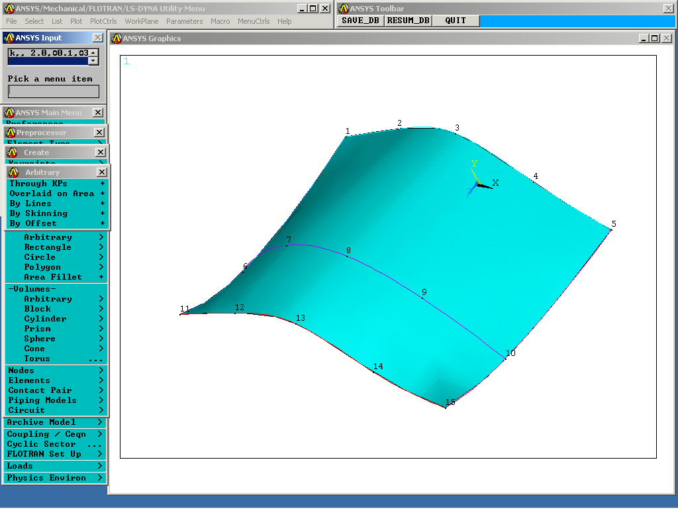Select Overlaid on Area option
678x509 pixels.
57,194
